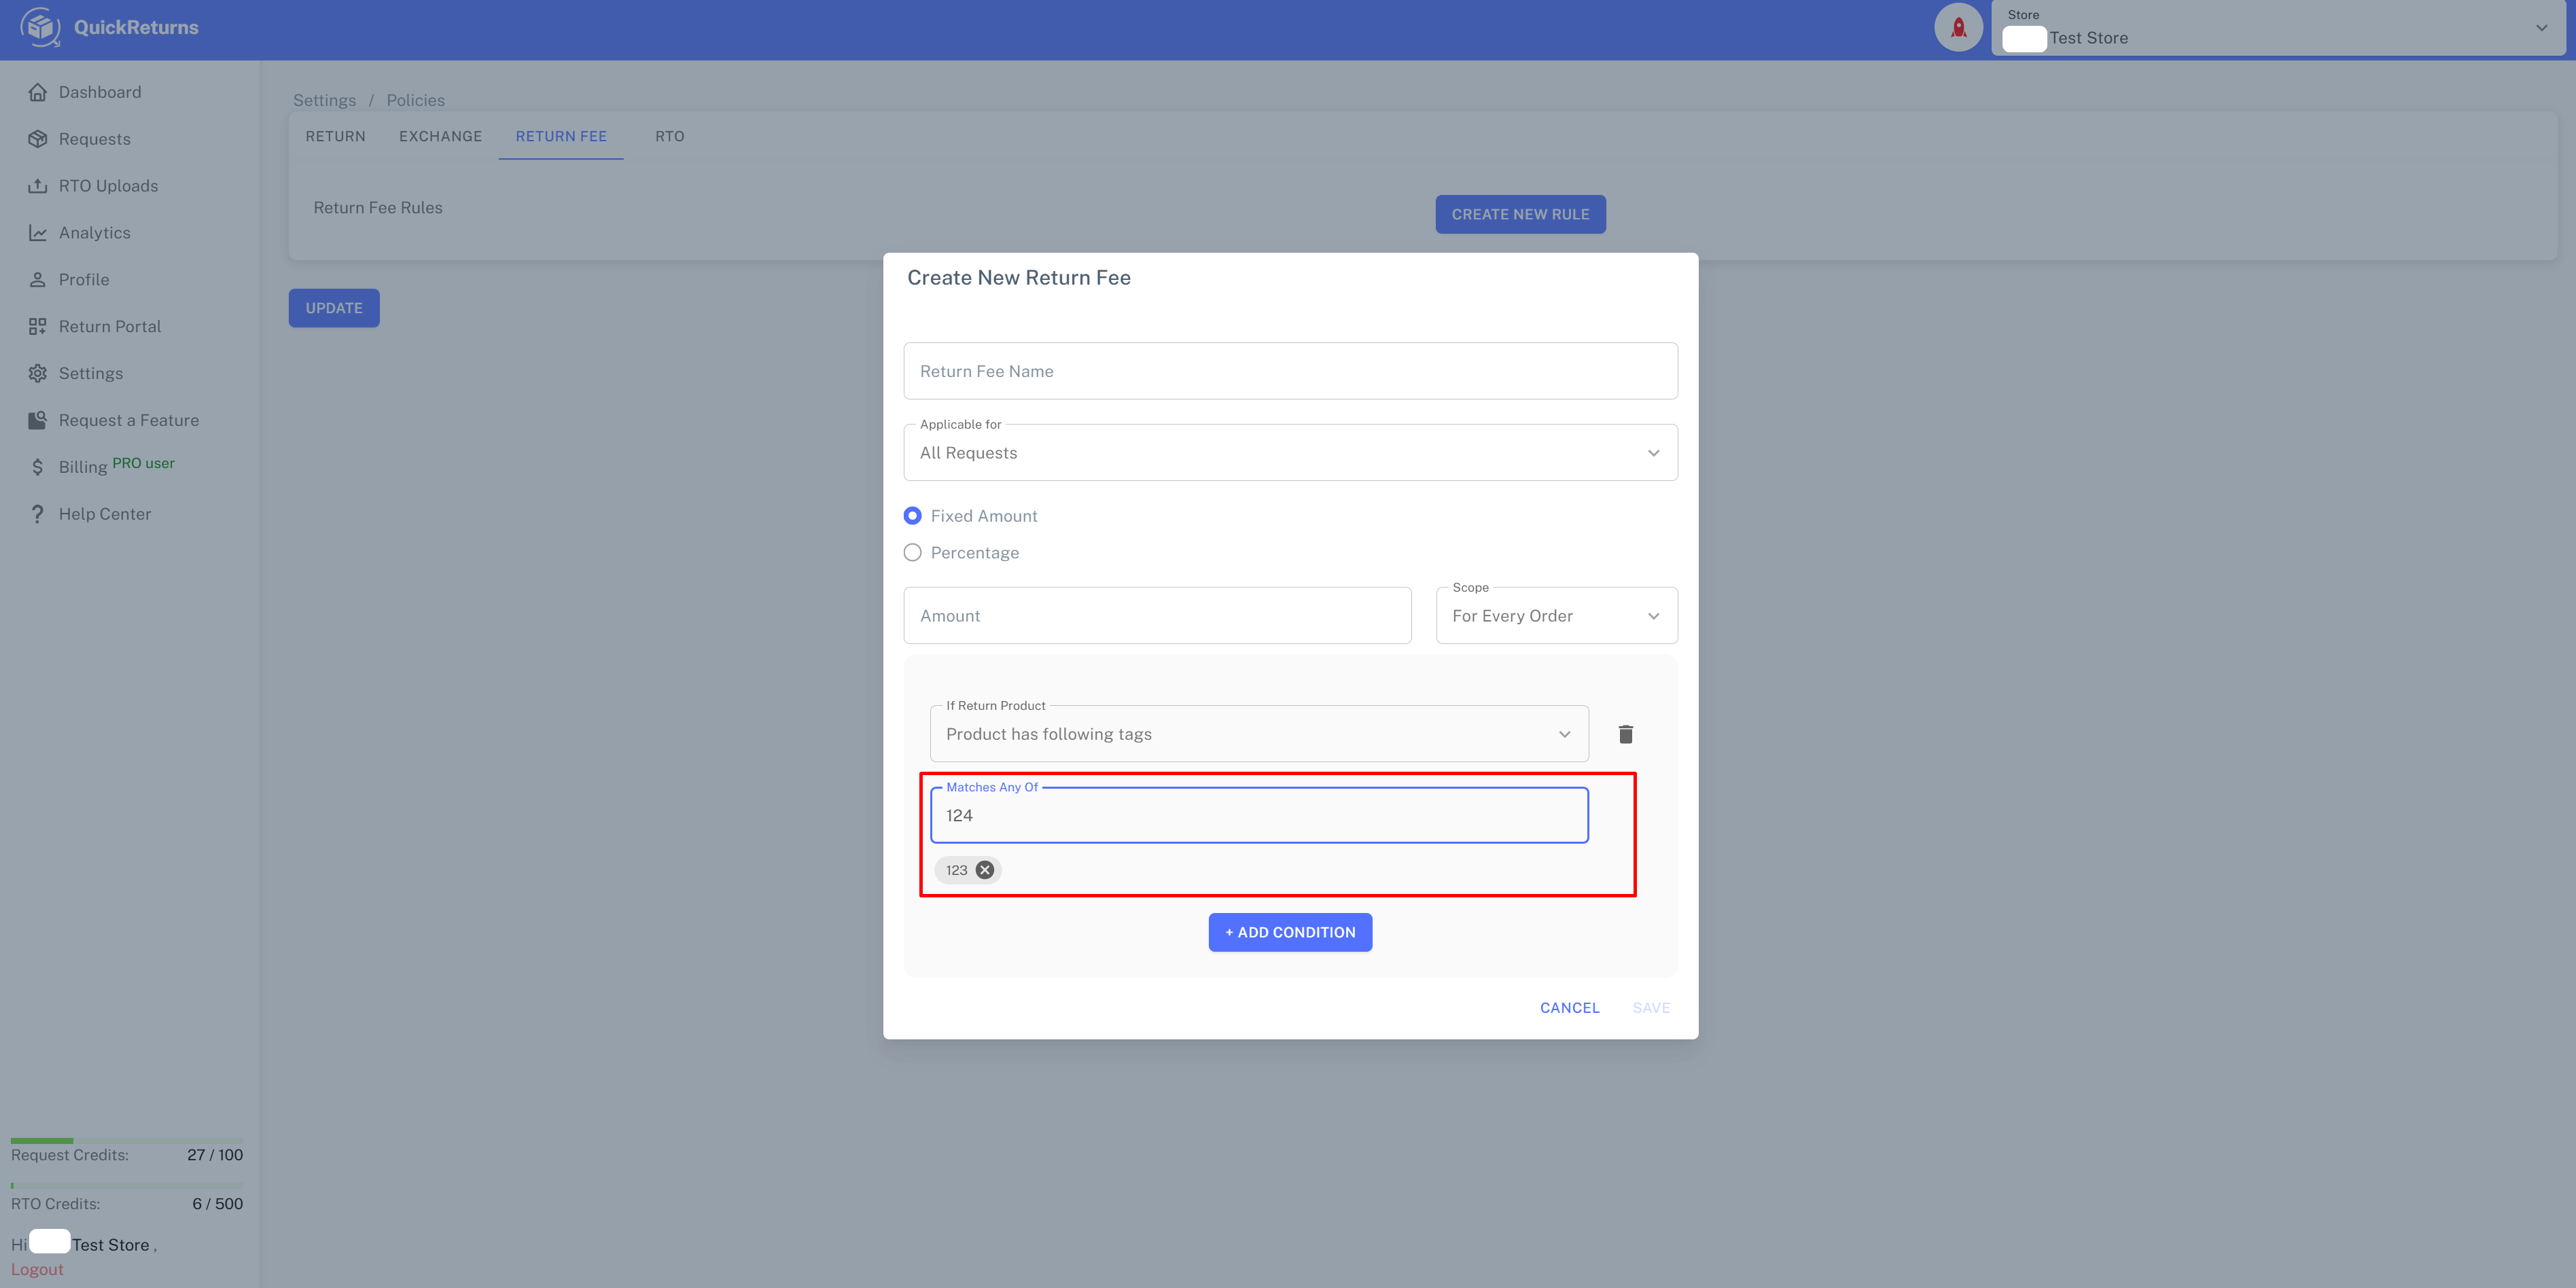This screenshot has width=2576, height=1288.
Task: Open RTO Uploads in the sidebar
Action: click(x=109, y=186)
